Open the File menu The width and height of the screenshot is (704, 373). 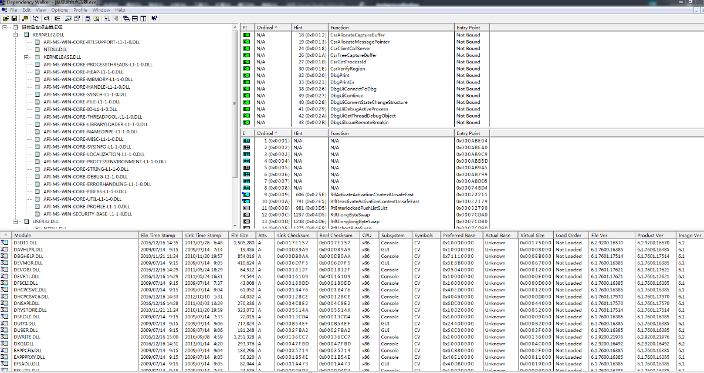(x=13, y=10)
